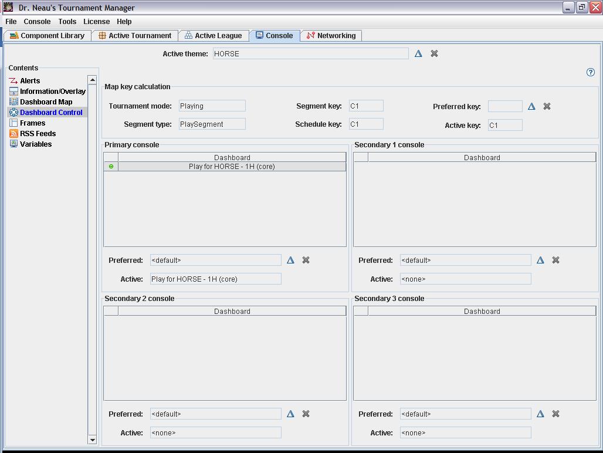The width and height of the screenshot is (603, 453).
Task: Clear Secondary 3 console Preferred with X
Action: click(555, 414)
